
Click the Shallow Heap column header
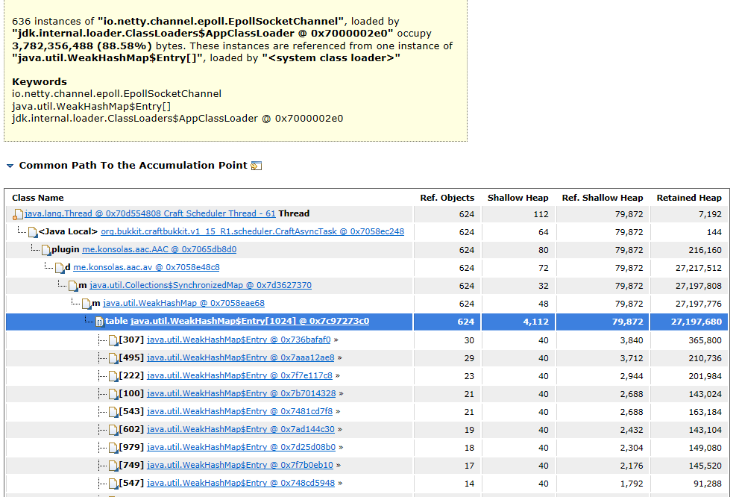pos(518,198)
